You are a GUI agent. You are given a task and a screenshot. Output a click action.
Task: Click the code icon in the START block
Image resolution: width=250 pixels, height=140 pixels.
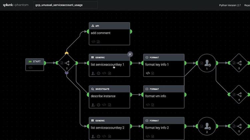click(30, 68)
